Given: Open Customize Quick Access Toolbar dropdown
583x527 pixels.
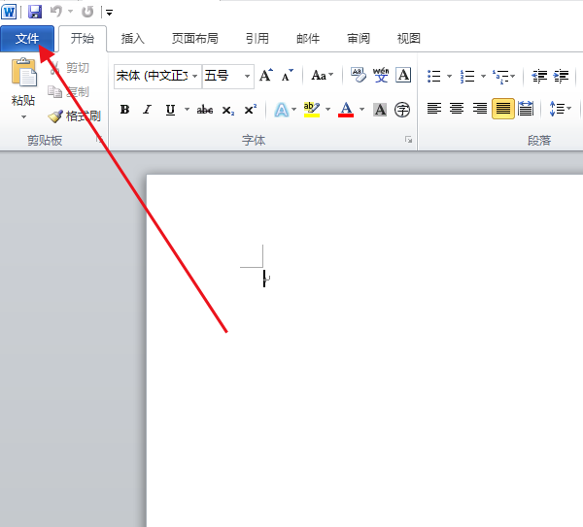Looking at the screenshot, I should (x=109, y=13).
